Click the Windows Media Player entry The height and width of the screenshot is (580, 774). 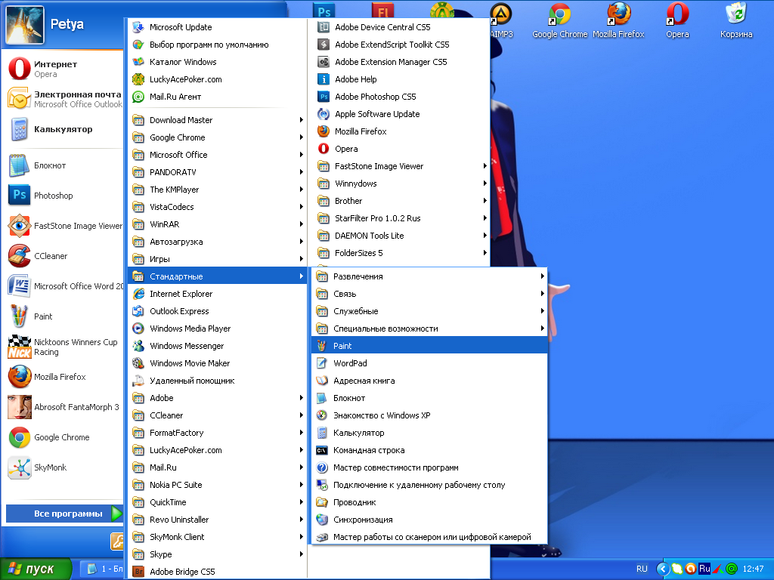[190, 329]
